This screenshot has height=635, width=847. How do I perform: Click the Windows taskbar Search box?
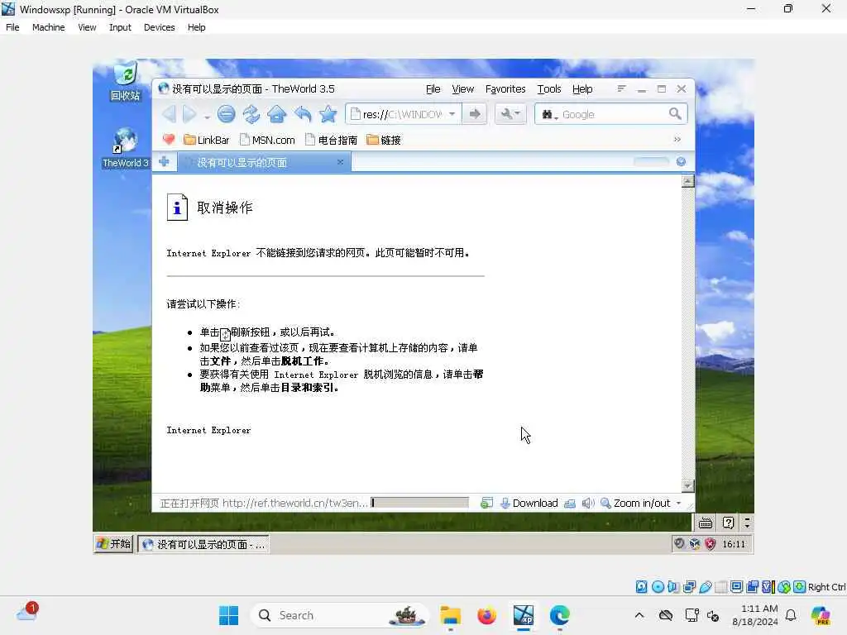pyautogui.click(x=339, y=615)
